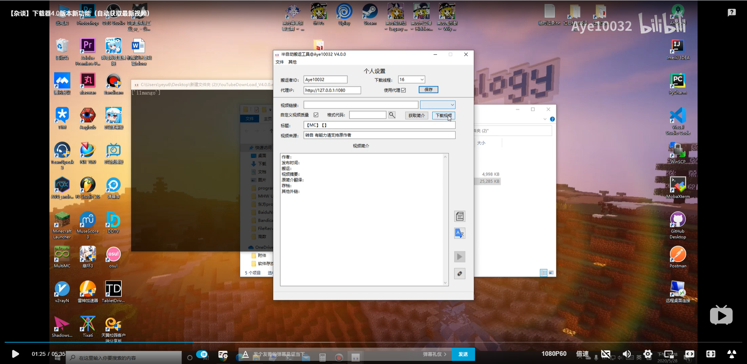747x364 pixels.
Task: Click the 视频来源 input field
Action: coord(379,135)
